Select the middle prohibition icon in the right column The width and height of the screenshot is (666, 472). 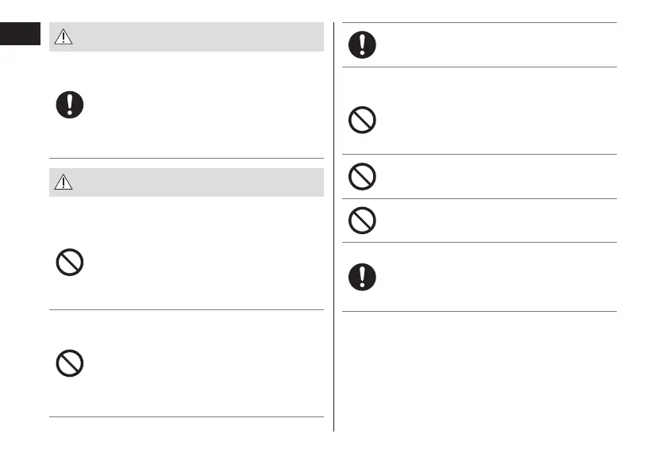363,175
